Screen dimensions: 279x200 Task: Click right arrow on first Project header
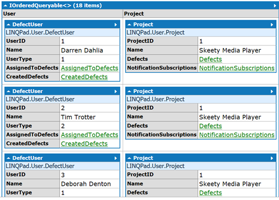click(x=272, y=25)
